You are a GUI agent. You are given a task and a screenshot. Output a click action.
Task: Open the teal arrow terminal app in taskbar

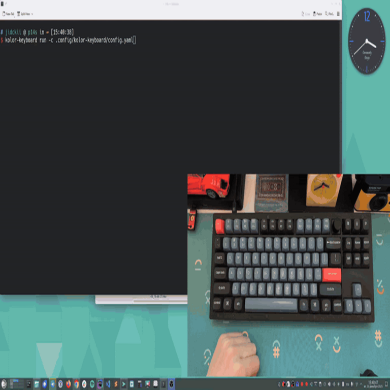pos(123,384)
